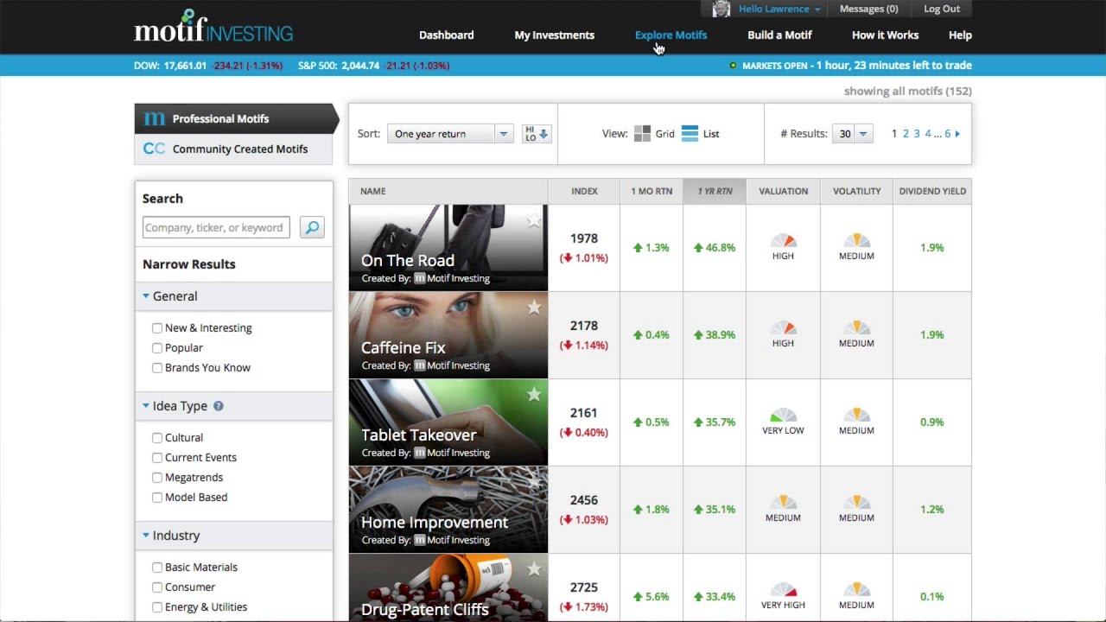Screen dimensions: 1106x622
Task: Switch to List view icon
Action: pyautogui.click(x=690, y=134)
